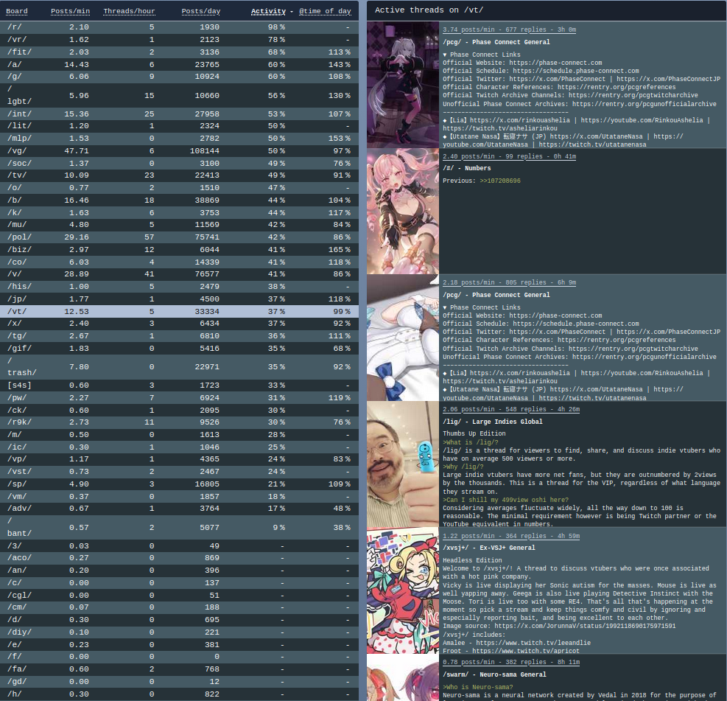
Task: Click the '/swarm/ - Neuro-sama General' title
Action: pyautogui.click(x=494, y=674)
